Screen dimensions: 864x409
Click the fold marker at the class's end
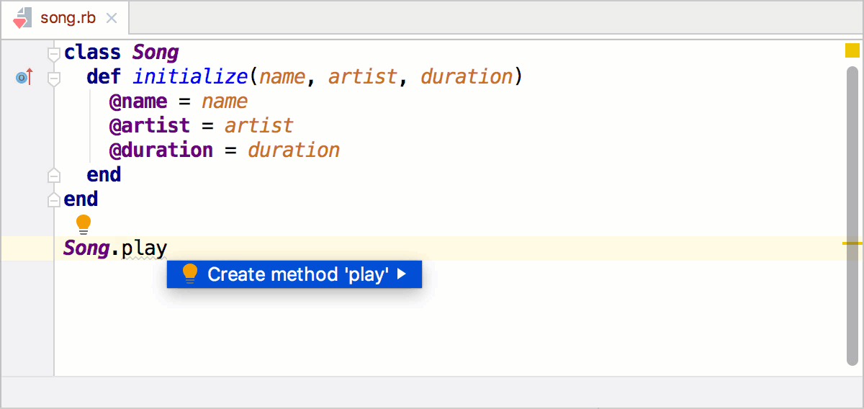point(53,199)
